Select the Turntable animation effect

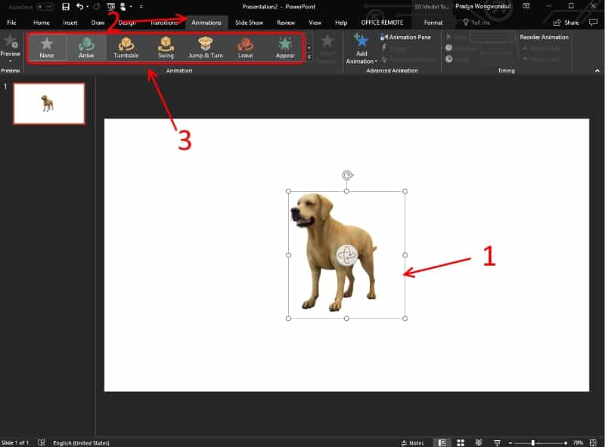coord(126,48)
